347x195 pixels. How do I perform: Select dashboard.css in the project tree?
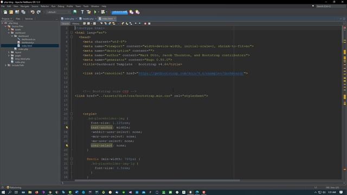click(x=28, y=40)
